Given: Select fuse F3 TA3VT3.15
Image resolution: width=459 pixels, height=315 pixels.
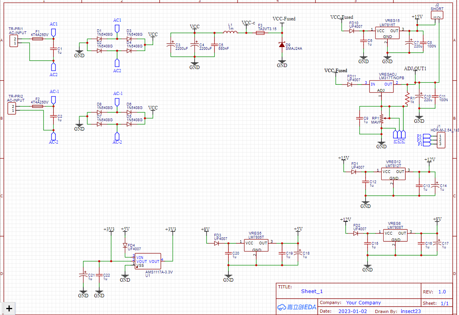Looking at the screenshot, I should (260, 33).
